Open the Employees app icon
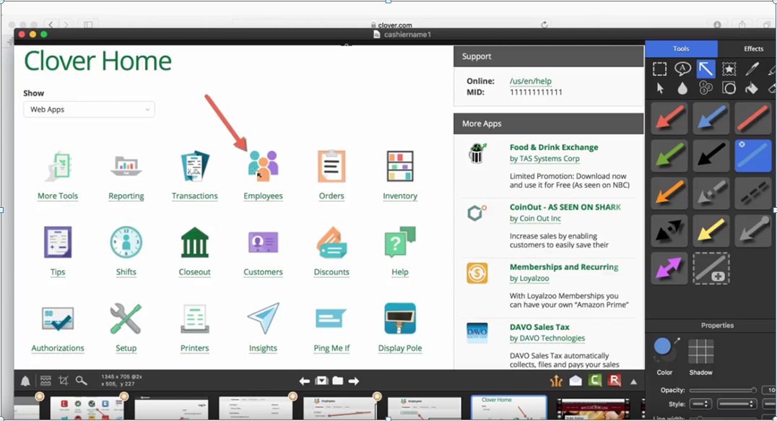The height and width of the screenshot is (421, 777). [x=263, y=166]
